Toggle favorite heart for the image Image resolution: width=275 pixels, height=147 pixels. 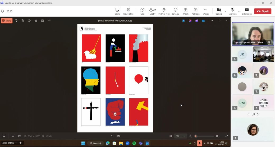pos(13,136)
